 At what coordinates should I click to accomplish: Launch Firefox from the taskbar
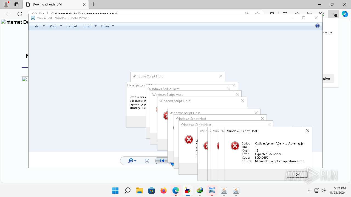(x=164, y=190)
